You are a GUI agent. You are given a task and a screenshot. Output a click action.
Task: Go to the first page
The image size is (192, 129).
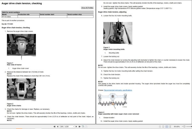pos(54,126)
